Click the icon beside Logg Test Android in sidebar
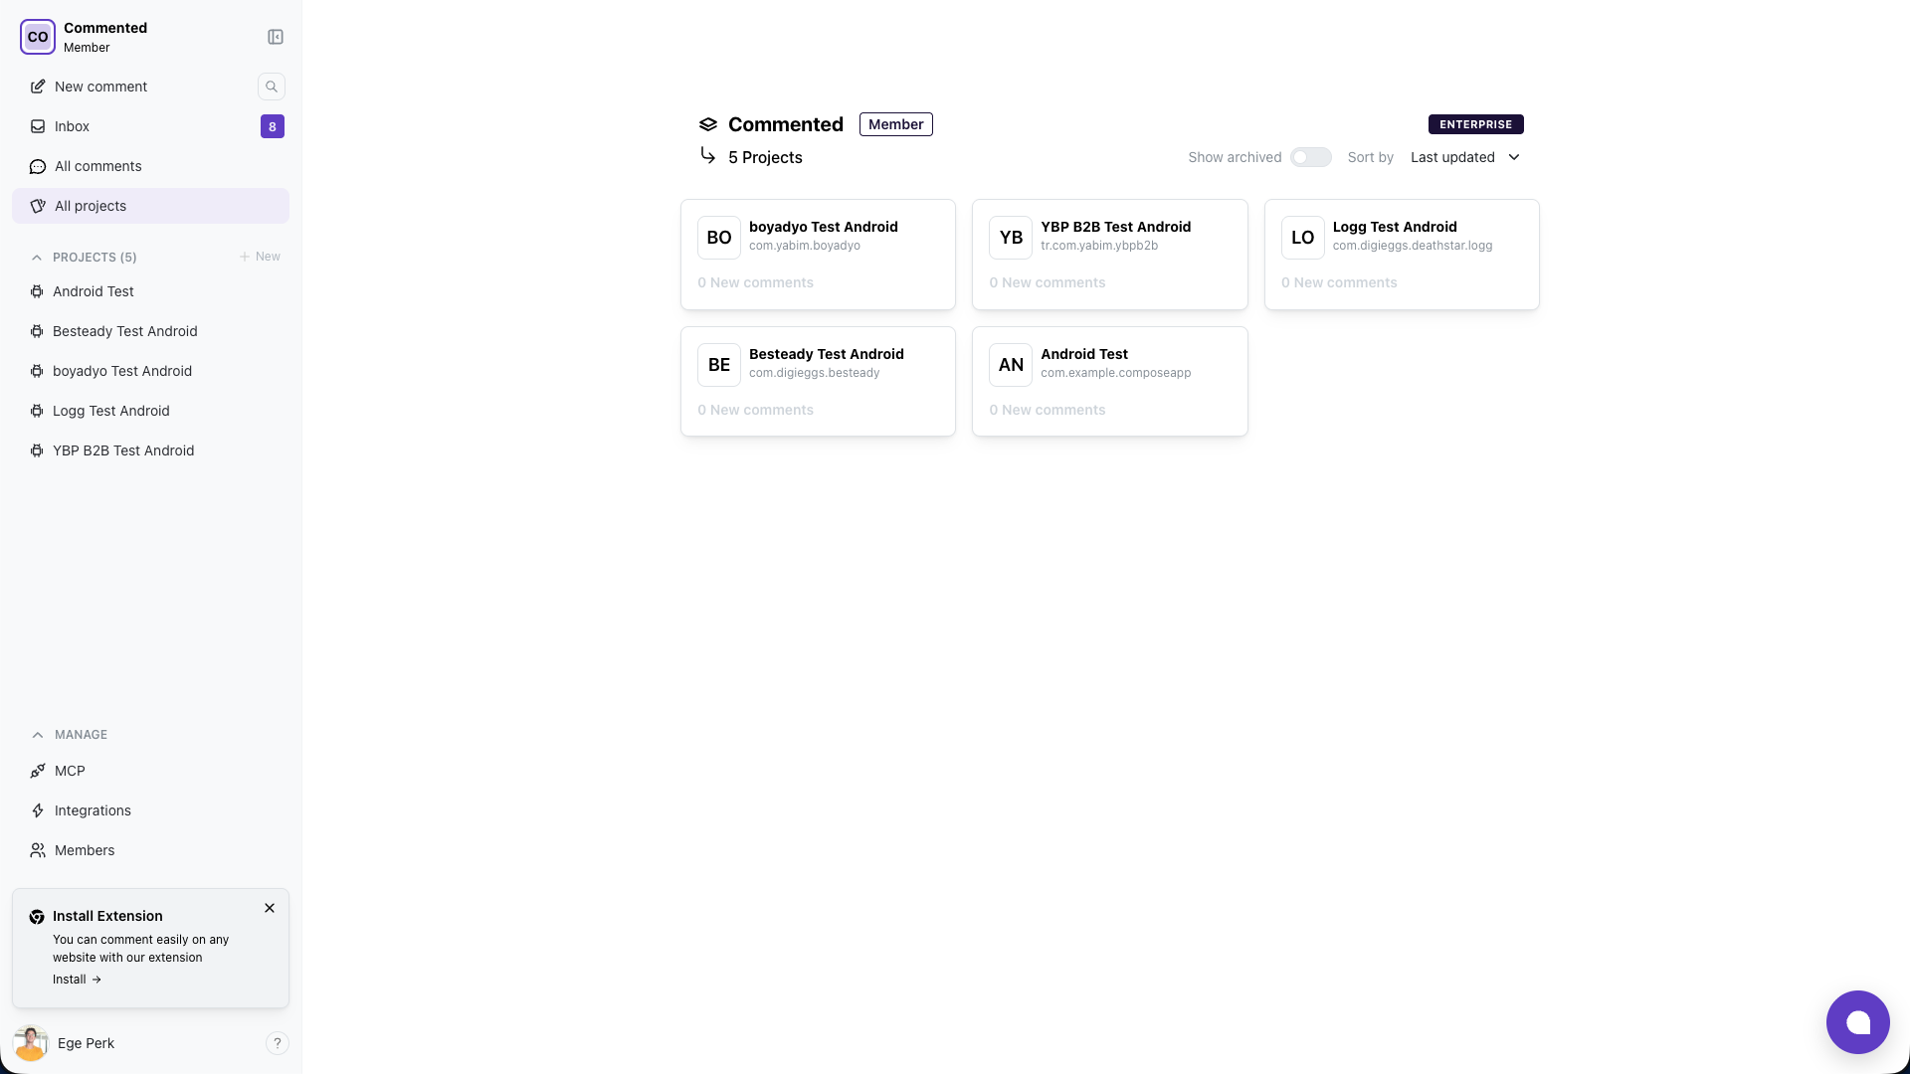The image size is (1910, 1074). pyautogui.click(x=37, y=411)
